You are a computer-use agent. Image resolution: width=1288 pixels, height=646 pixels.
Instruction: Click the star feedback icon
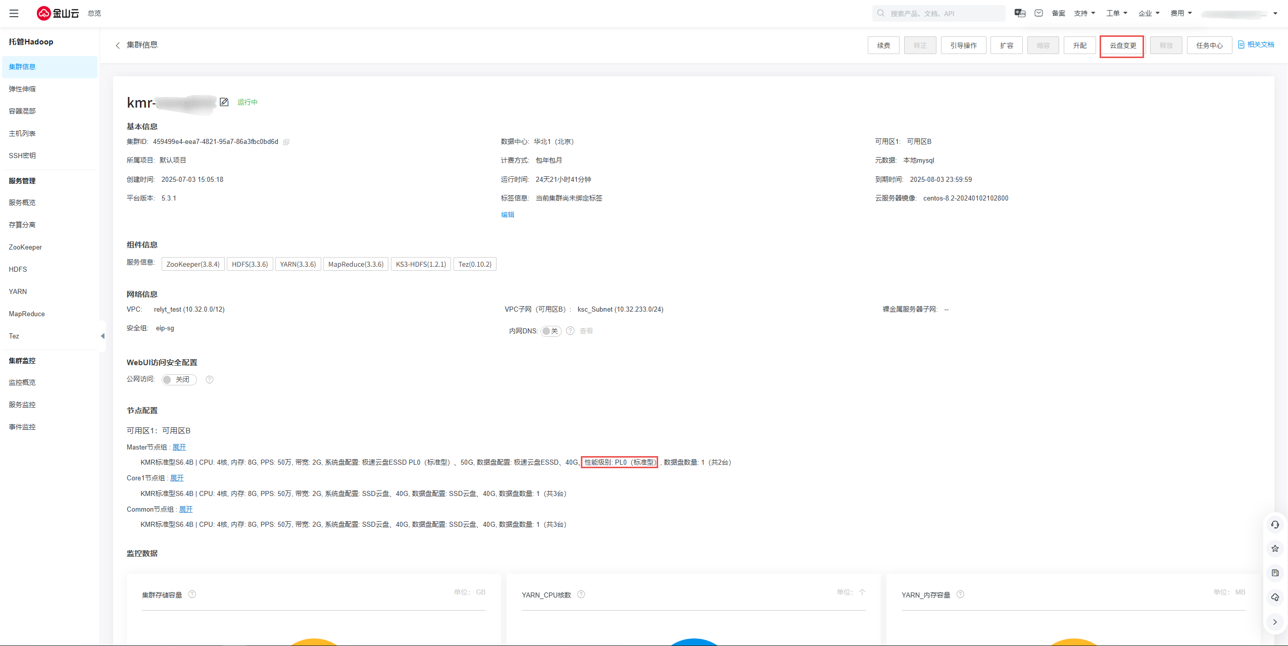coord(1274,549)
